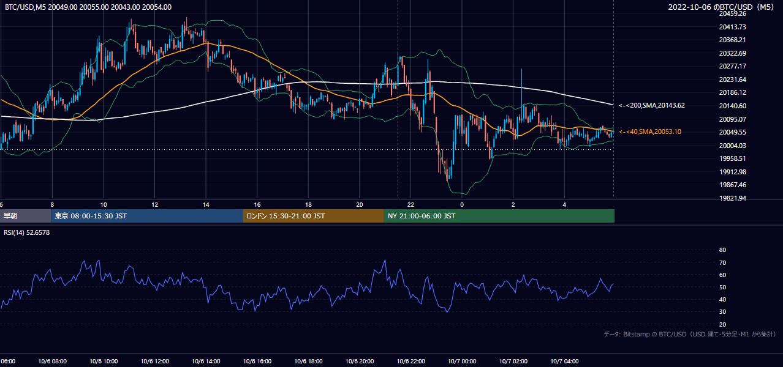Click price axis value 20459.26
Screen dimensions: 783x367
733,13
